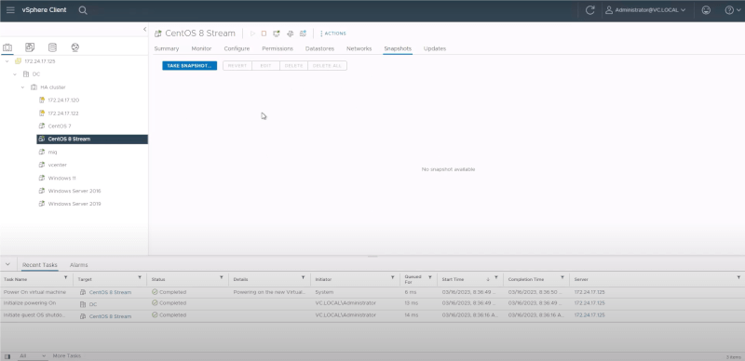Viewport: 745px width, 361px height.
Task: Switch to VMs and Templates inventory view
Action: (30, 47)
